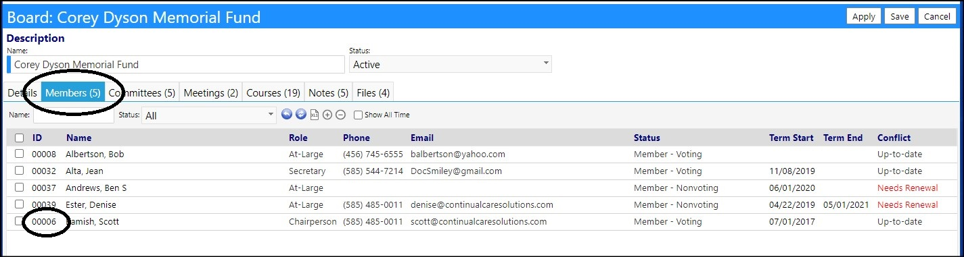Select the name Alta, Jean
The height and width of the screenshot is (257, 964).
[x=85, y=171]
